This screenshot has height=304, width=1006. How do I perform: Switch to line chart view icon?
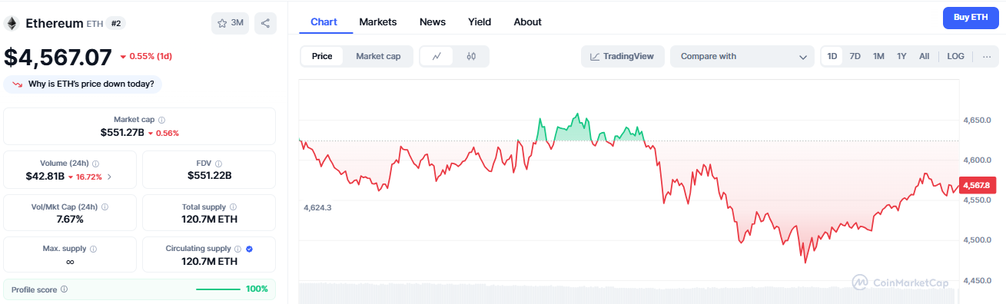tap(437, 56)
